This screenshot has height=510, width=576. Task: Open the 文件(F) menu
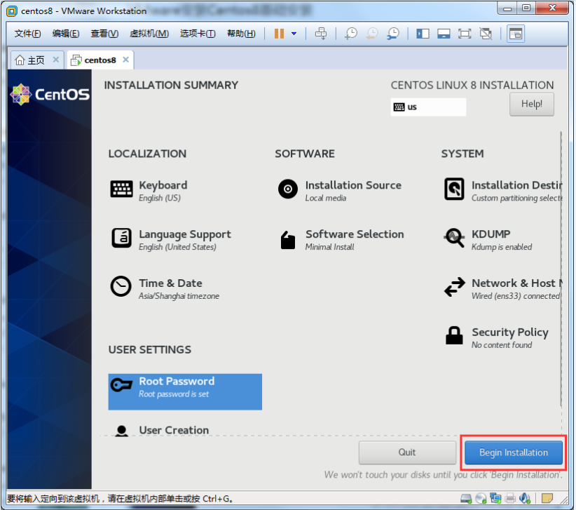click(28, 34)
